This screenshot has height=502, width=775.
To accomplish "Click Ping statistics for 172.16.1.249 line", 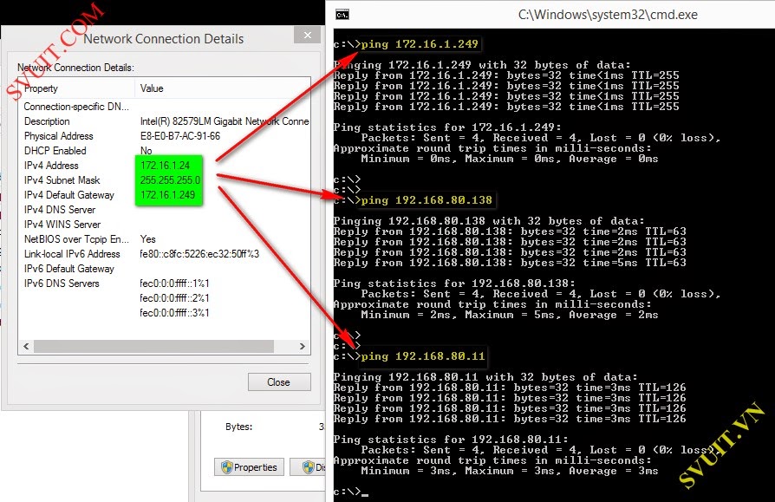I will tap(447, 127).
